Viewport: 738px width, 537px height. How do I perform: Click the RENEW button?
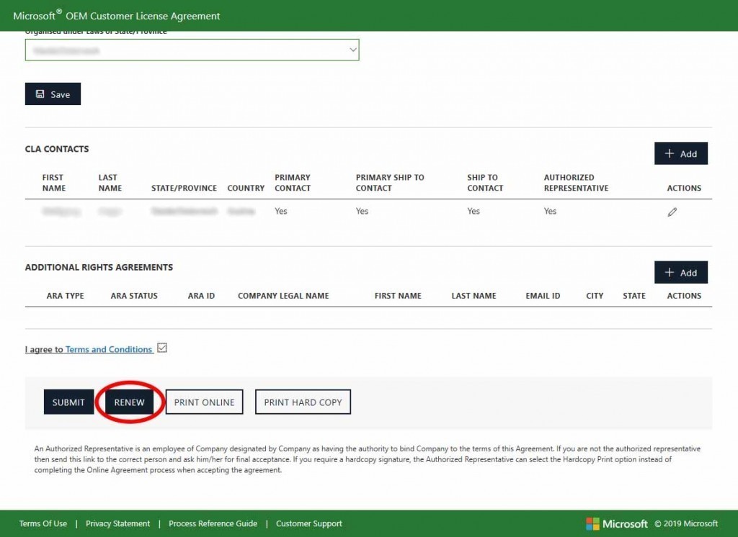pos(130,402)
